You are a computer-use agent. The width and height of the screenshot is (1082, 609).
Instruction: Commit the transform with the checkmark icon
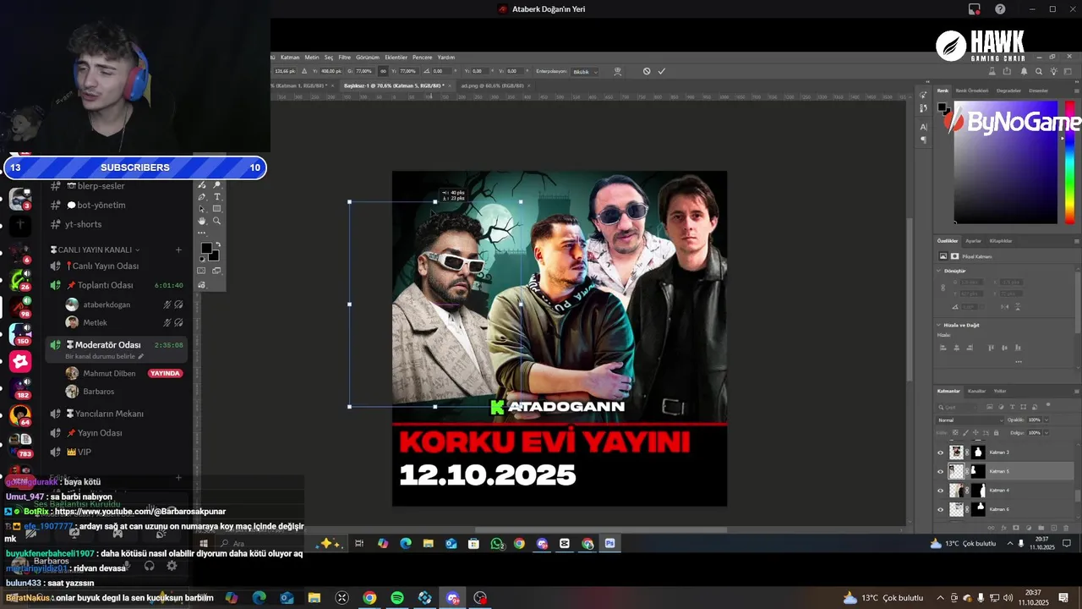click(662, 71)
